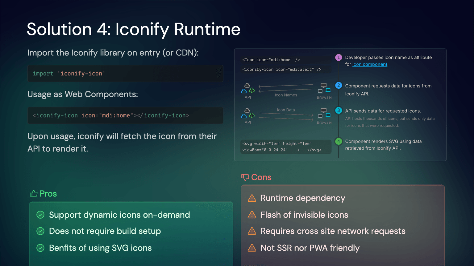The height and width of the screenshot is (266, 474).
Task: Click checkmark beside Does not require build setup
Action: pos(40,231)
